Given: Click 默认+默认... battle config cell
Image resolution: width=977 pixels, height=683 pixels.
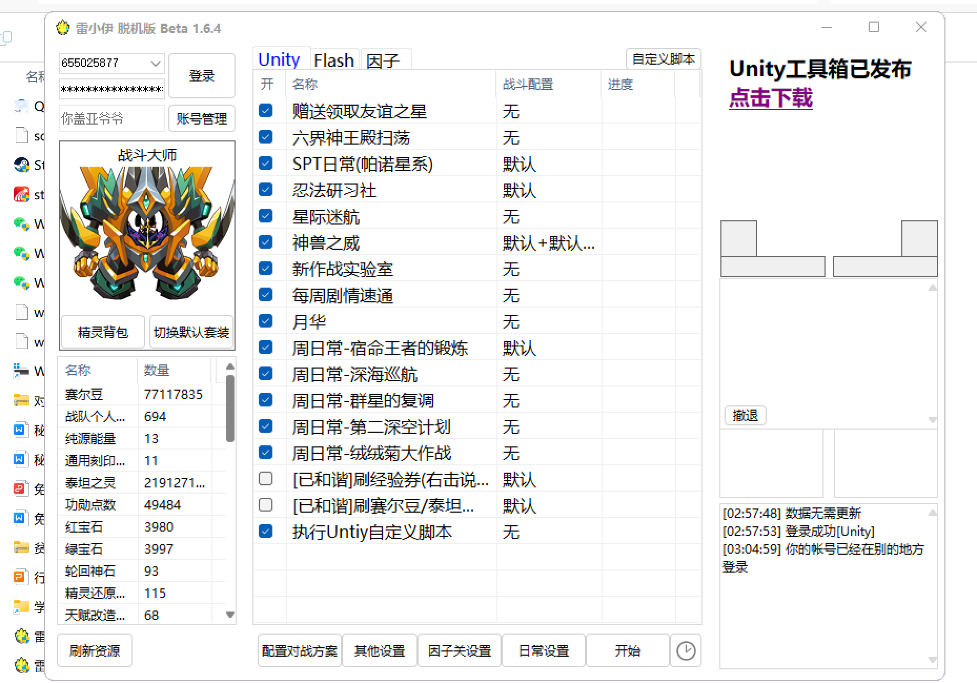Looking at the screenshot, I should click(x=548, y=242).
